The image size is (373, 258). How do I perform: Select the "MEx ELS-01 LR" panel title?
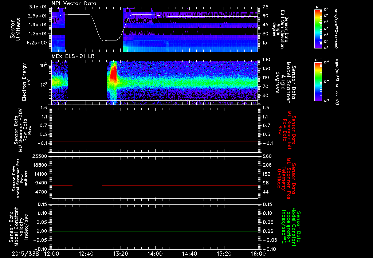point(73,56)
